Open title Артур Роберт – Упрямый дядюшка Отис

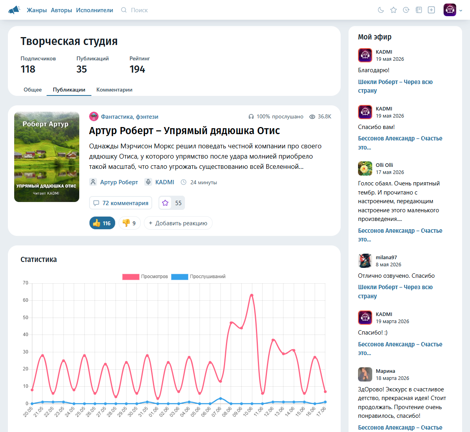[x=185, y=131]
